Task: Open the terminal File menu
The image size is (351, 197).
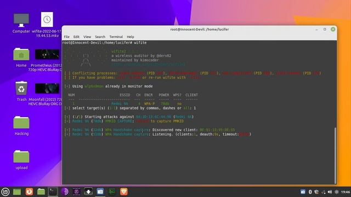Action: coord(67,37)
